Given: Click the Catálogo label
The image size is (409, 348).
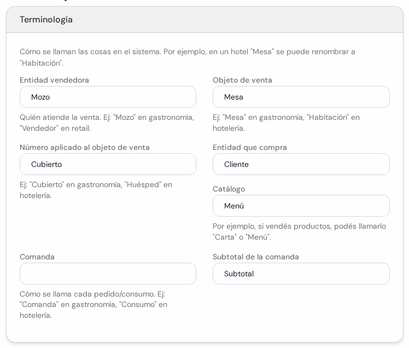Looking at the screenshot, I should [x=229, y=189].
